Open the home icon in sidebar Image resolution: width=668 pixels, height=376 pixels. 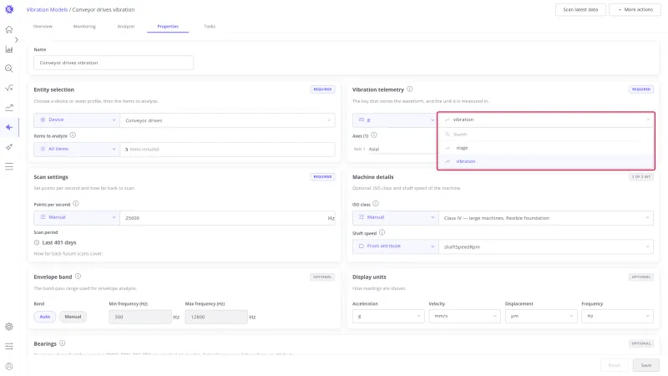9,29
